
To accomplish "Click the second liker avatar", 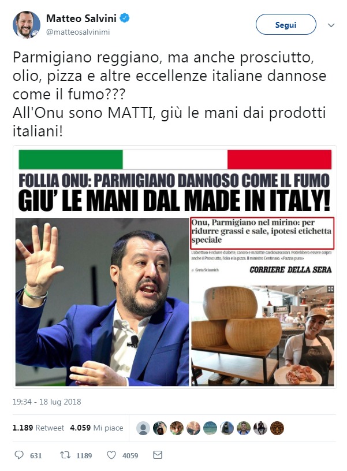I will [x=160, y=428].
